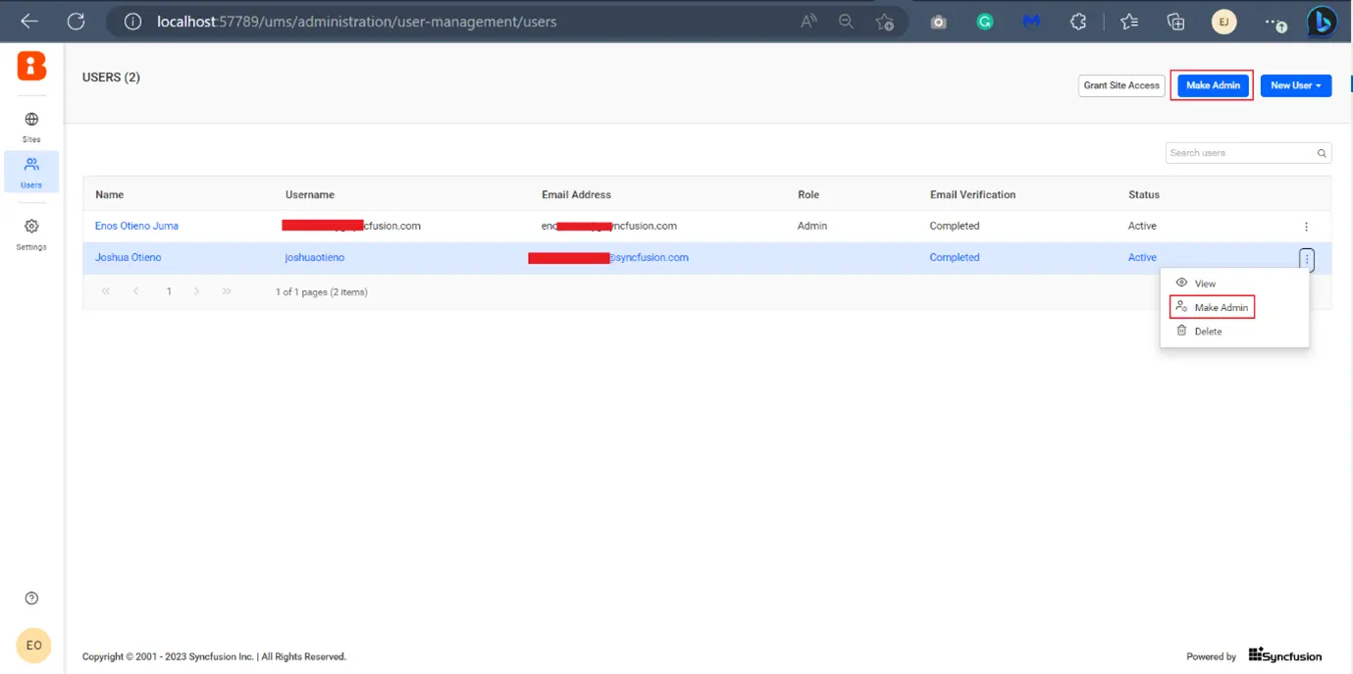
Task: Click the Admin role cell
Action: coord(812,226)
